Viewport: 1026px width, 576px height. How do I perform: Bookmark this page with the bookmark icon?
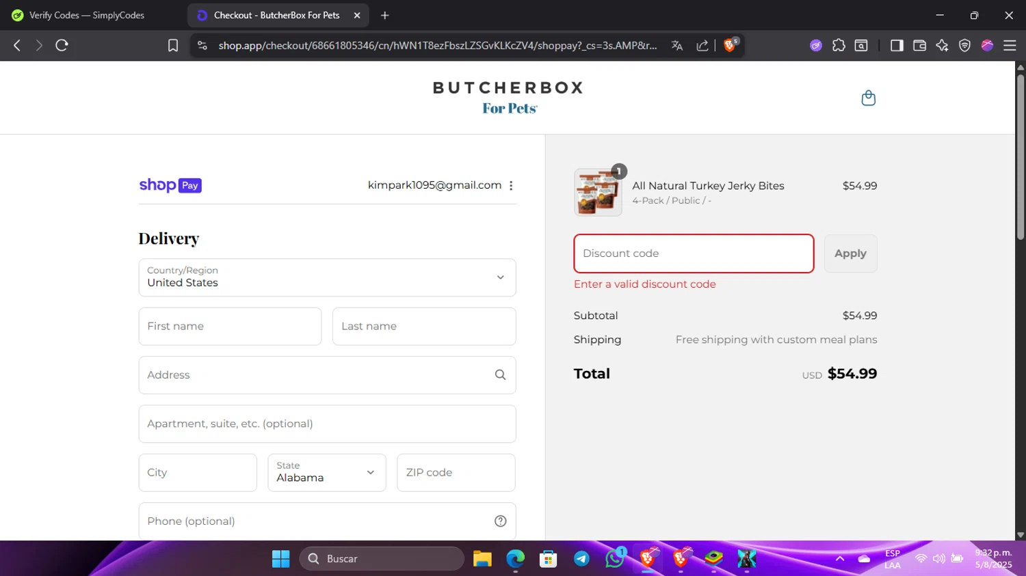[x=173, y=45]
